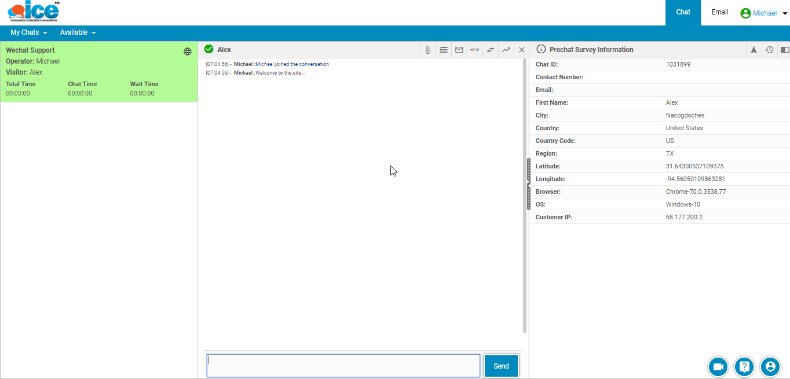The height and width of the screenshot is (379, 790).
Task: Click the question mark help bubble button
Action: (x=744, y=366)
